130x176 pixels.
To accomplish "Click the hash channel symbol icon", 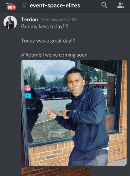I will [x=24, y=5].
